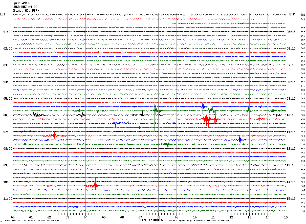Click the Traces clipped footnote text
The height and width of the screenshot is (224, 306).
coord(198,221)
